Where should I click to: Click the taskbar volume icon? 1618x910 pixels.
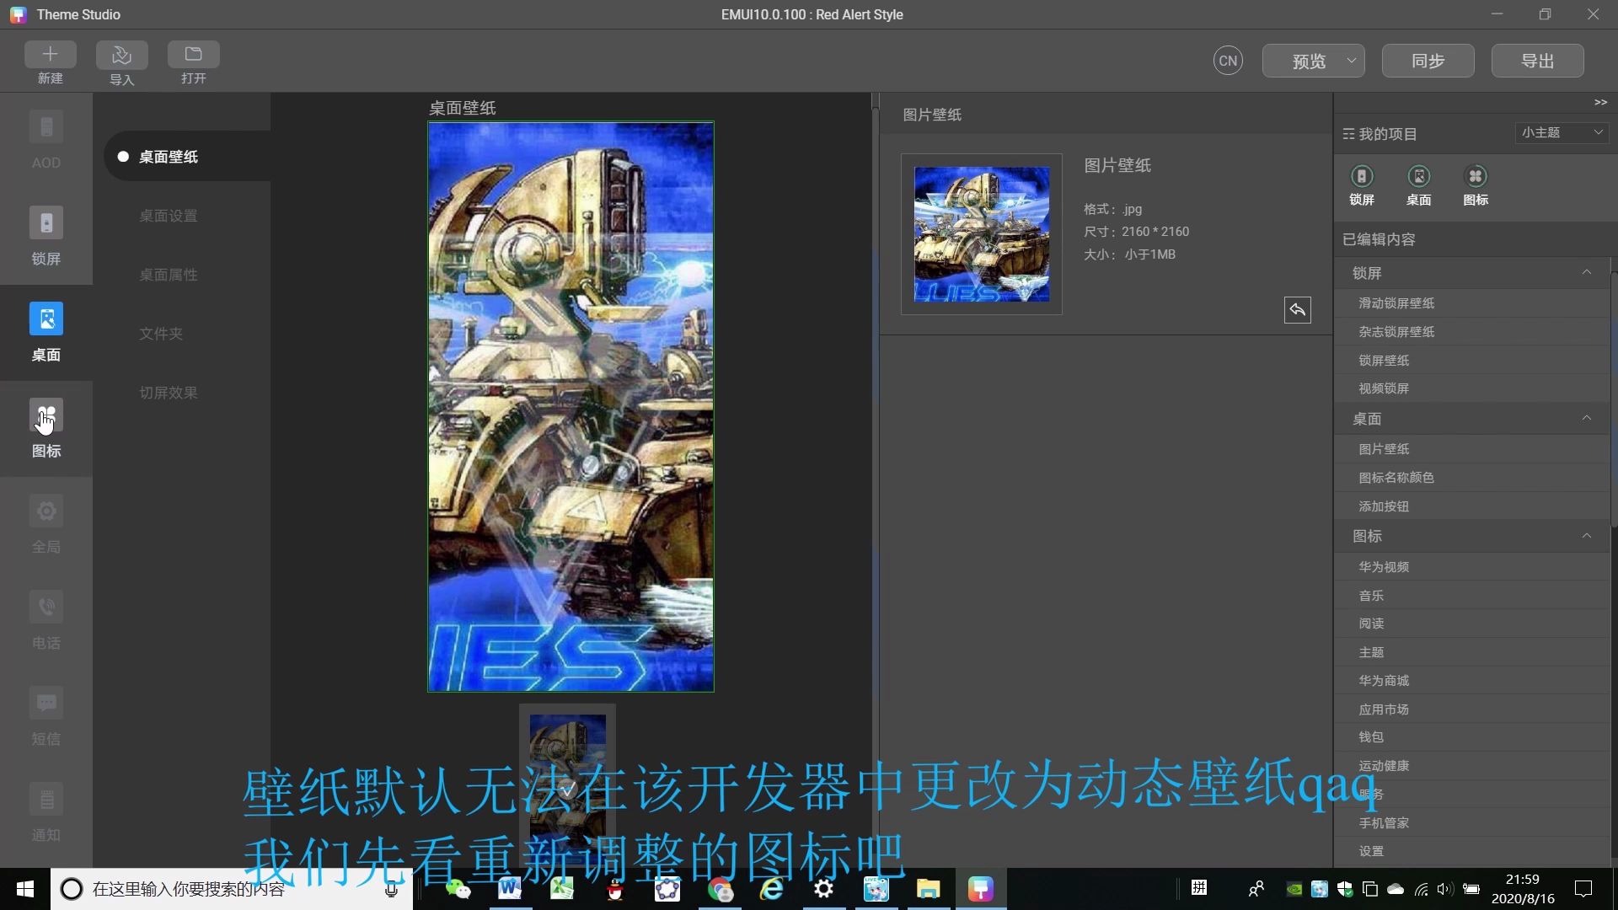(1445, 889)
